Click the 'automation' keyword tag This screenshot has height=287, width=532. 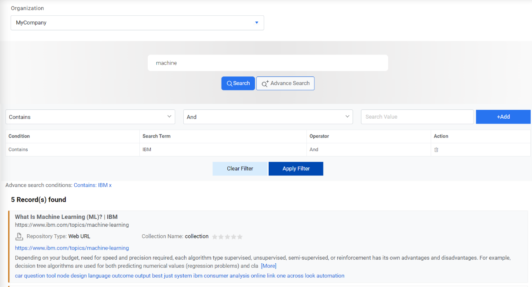(x=331, y=276)
